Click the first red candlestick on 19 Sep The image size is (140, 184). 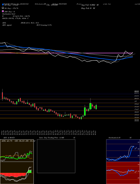[2, 96]
